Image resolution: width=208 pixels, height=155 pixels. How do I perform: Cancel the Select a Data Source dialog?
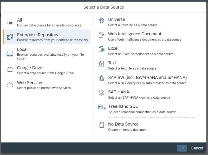click(x=197, y=148)
